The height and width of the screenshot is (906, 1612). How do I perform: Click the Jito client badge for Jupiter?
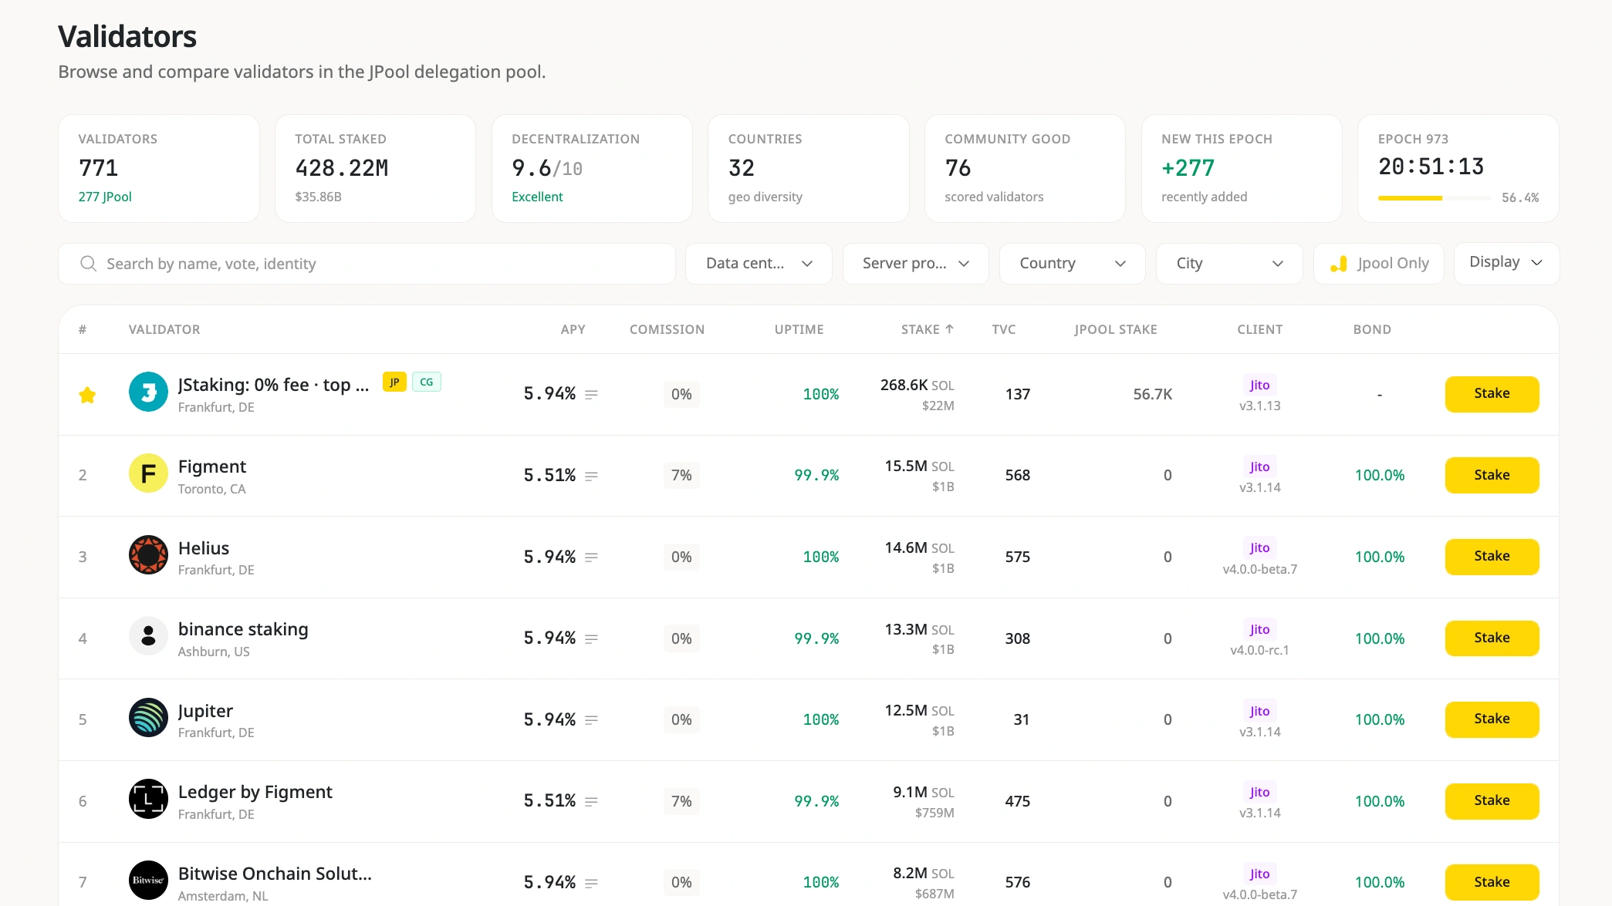point(1259,711)
